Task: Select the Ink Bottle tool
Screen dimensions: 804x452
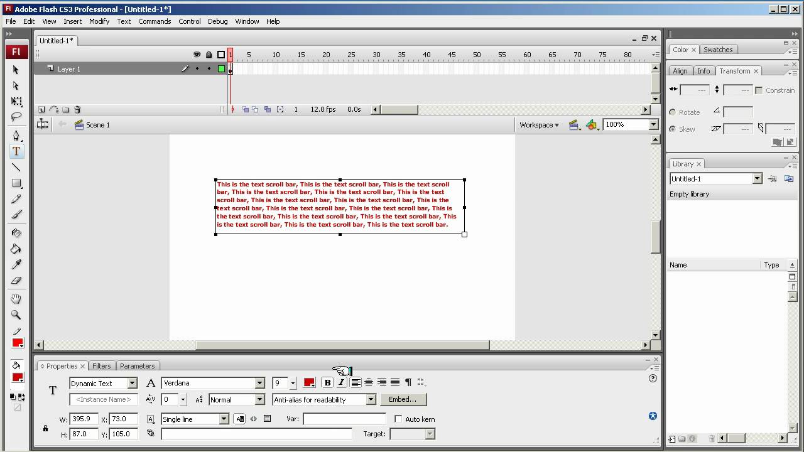Action: 16,234
